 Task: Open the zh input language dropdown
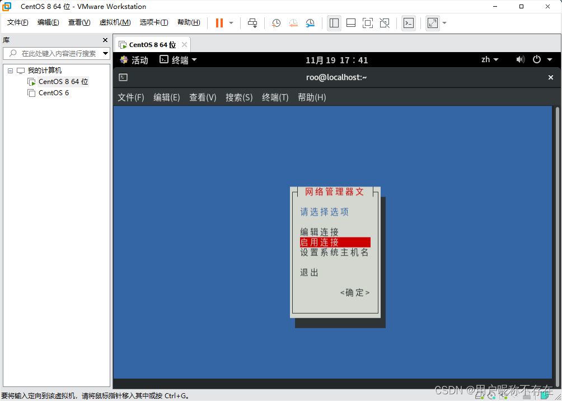(x=490, y=59)
